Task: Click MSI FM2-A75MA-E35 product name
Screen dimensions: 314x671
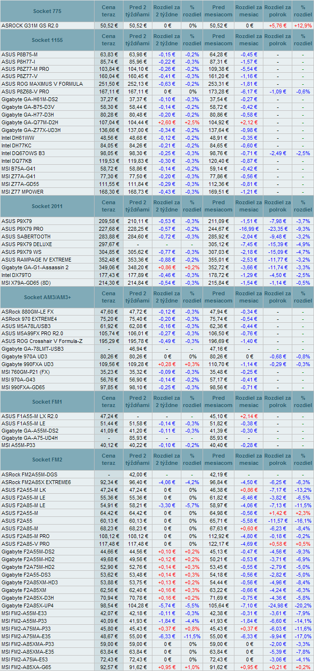Action: pos(27,636)
